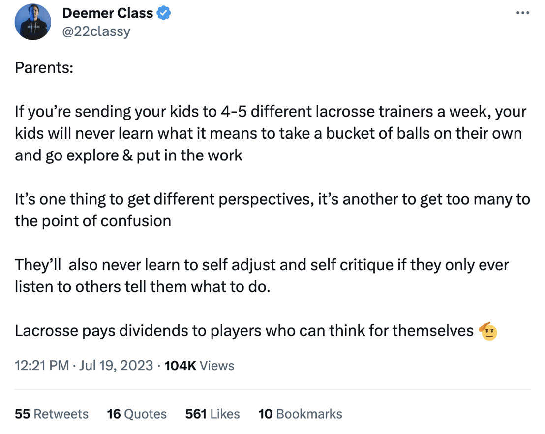
Task: Click the blue verified badge icon
Action: (164, 13)
